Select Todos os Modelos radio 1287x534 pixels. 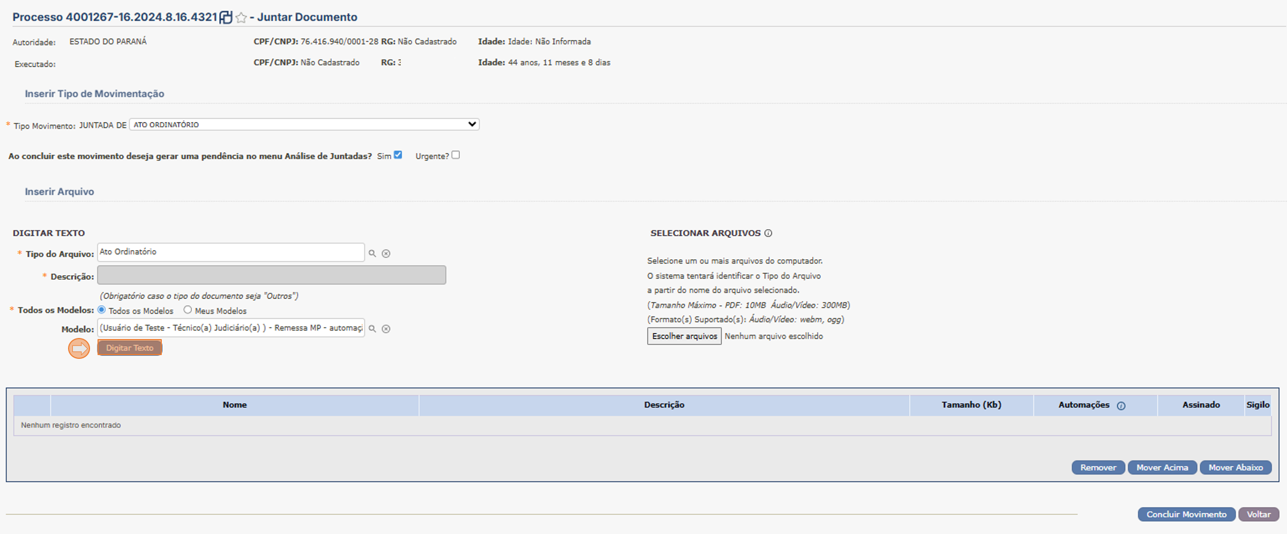[102, 310]
